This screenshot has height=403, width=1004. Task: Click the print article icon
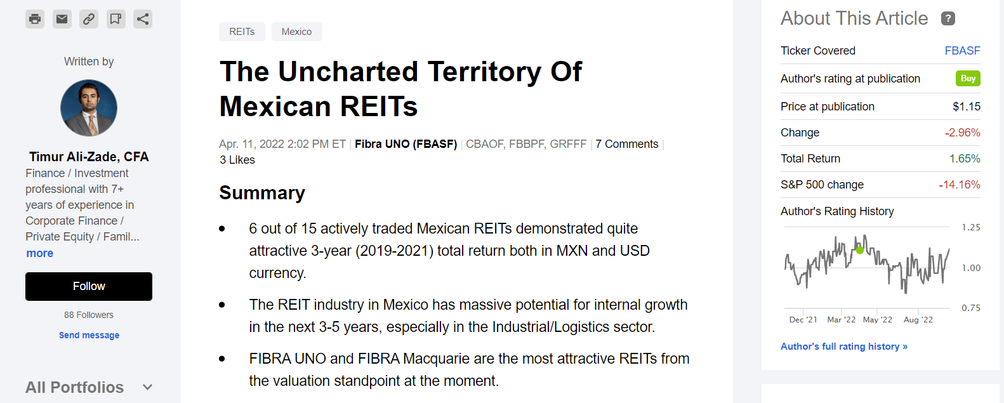35,19
